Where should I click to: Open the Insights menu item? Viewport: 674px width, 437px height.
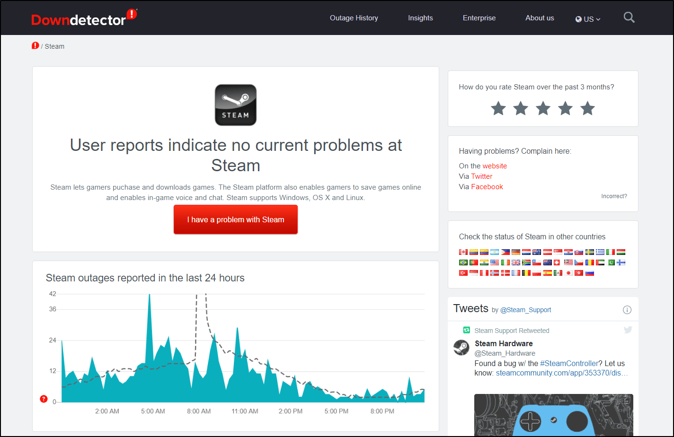tap(420, 18)
